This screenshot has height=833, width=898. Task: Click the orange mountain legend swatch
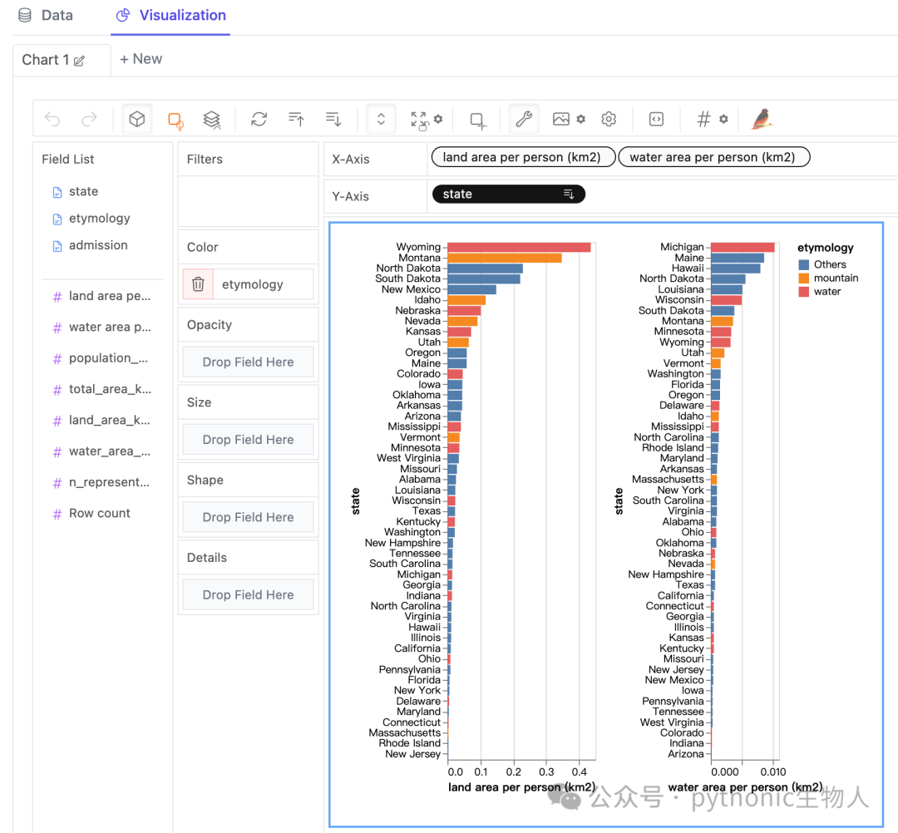803,278
